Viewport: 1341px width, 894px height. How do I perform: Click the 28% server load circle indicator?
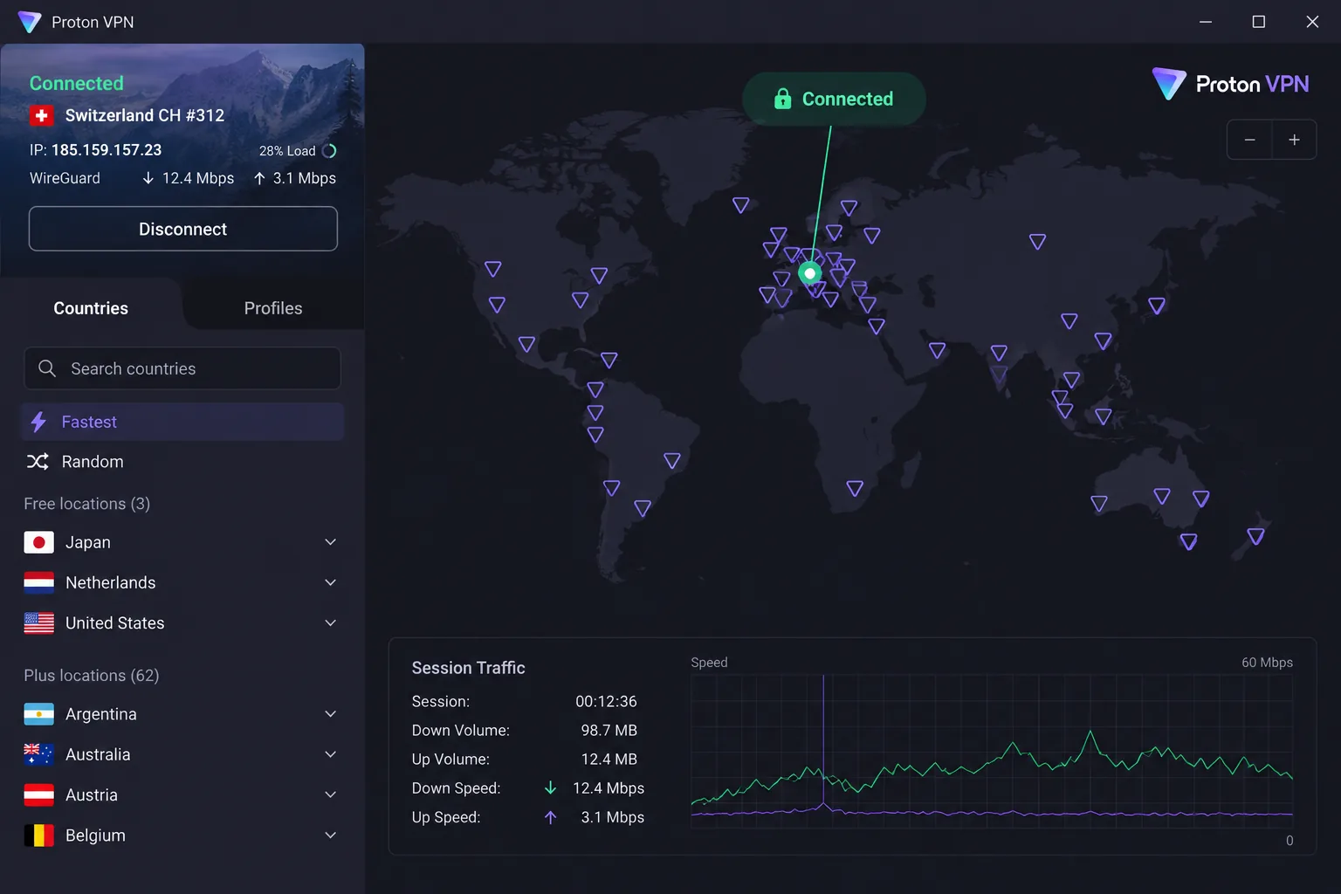pyautogui.click(x=329, y=151)
